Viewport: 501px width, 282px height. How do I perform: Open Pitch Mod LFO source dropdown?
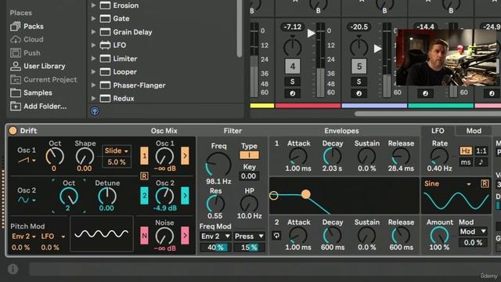click(52, 237)
